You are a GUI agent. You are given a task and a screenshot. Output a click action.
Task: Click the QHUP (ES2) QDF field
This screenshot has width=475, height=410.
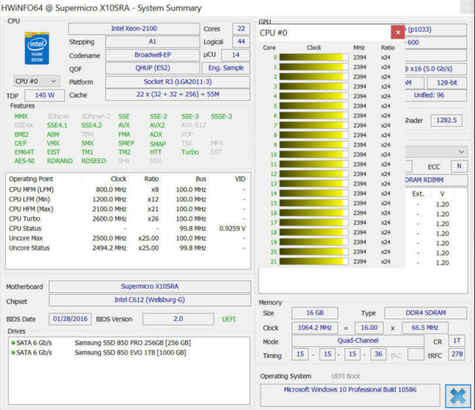(152, 68)
